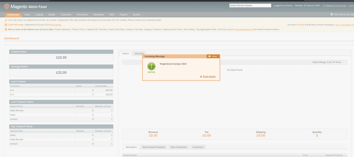Image resolution: width=354 pixels, height=157 pixels.
Task: Click the warning icon beside Indexes notice
Action: point(6,29)
